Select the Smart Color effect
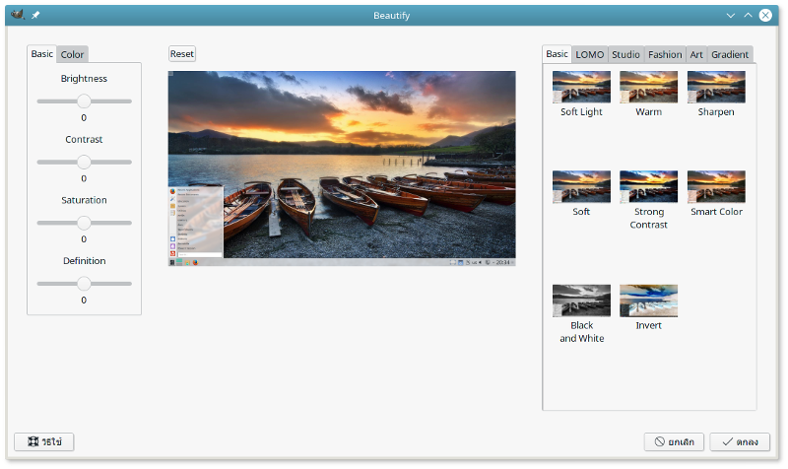Viewport: 788px width, 469px height. [x=716, y=187]
